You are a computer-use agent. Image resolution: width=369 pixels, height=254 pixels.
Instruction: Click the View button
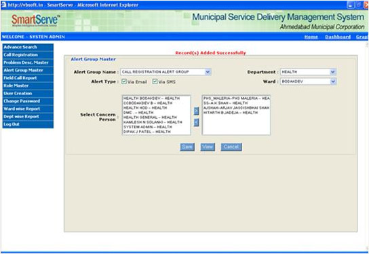(208, 147)
